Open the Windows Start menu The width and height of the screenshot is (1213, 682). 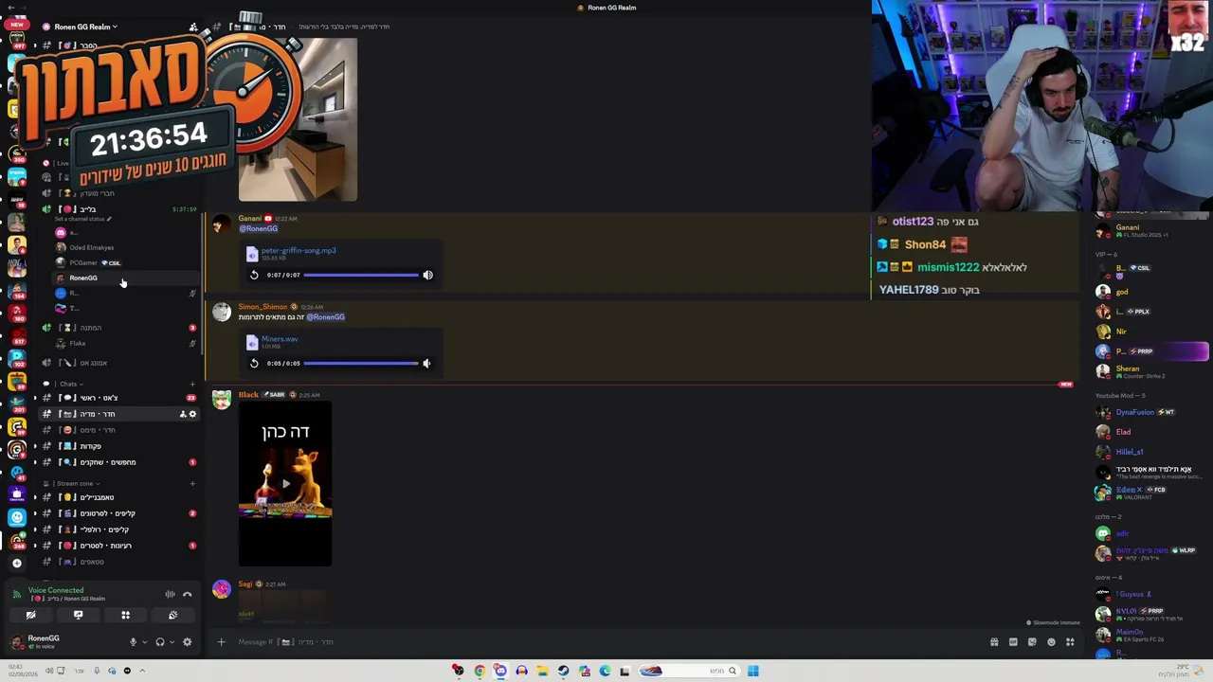(x=752, y=672)
